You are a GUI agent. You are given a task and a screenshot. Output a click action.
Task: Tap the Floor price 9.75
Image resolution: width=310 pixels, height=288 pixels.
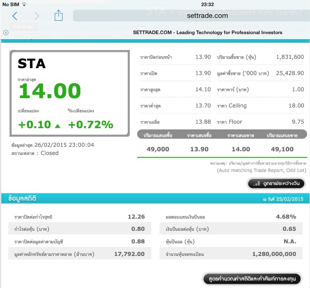coord(298,122)
